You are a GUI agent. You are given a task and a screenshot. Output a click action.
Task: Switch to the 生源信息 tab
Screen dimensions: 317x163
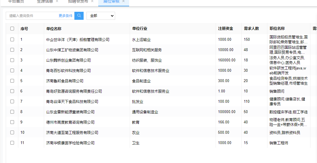click(x=45, y=1)
